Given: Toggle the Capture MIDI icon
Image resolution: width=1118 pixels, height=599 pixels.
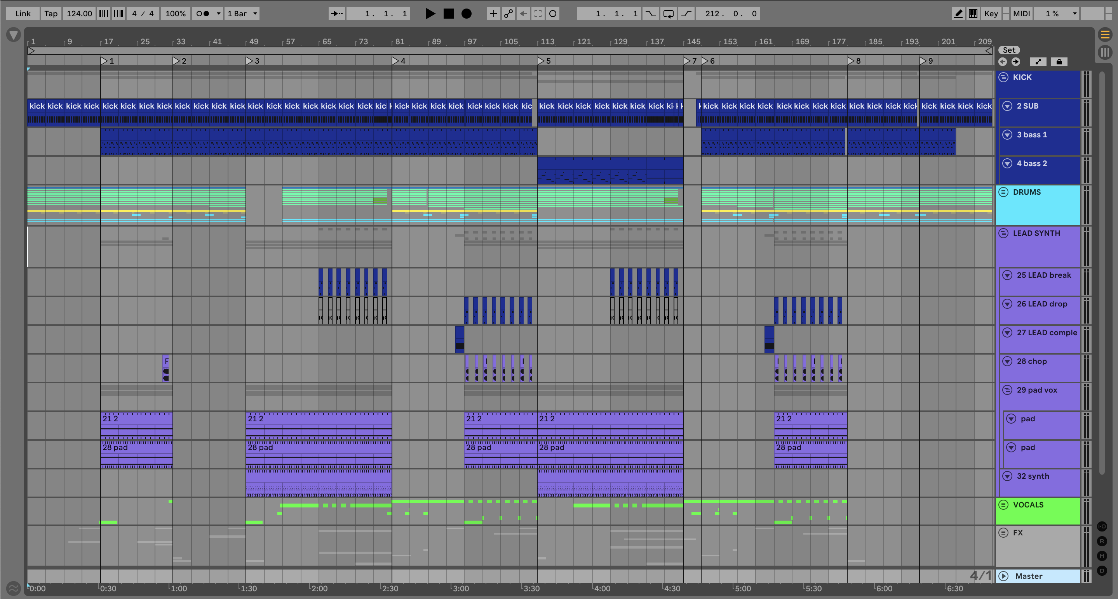Looking at the screenshot, I should tap(538, 14).
